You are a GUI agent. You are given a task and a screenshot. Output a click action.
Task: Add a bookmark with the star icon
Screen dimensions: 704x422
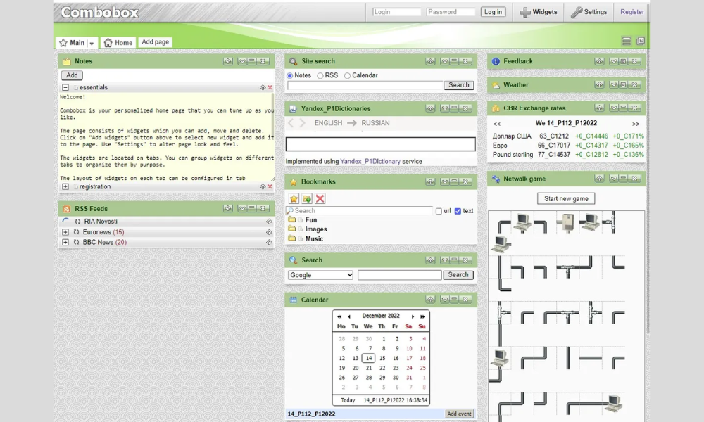[294, 198]
